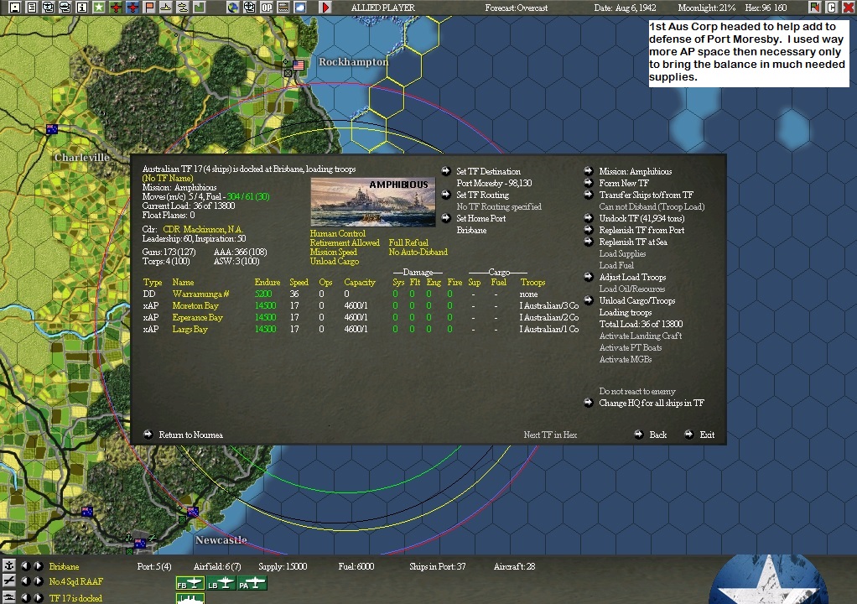Click the anchor icon beside Brisbane
Viewport: 857px width, 604px height.
pos(8,566)
